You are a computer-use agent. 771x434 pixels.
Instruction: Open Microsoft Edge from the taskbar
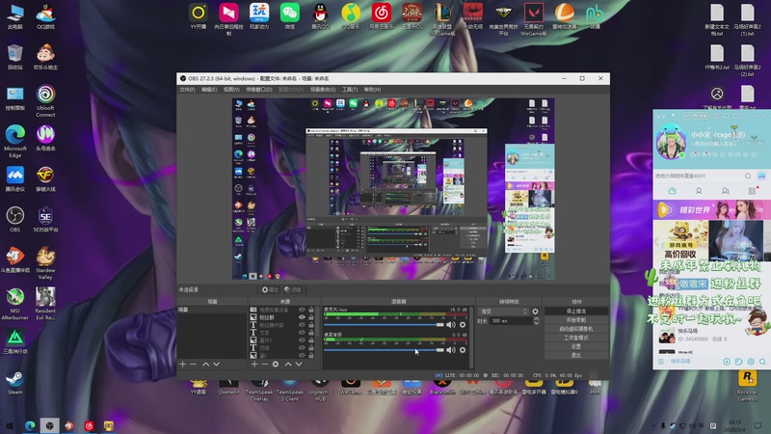(30, 425)
